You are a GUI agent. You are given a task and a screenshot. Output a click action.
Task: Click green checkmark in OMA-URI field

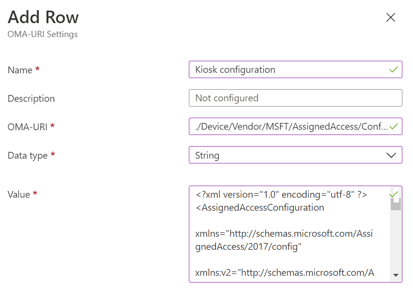pyautogui.click(x=394, y=127)
